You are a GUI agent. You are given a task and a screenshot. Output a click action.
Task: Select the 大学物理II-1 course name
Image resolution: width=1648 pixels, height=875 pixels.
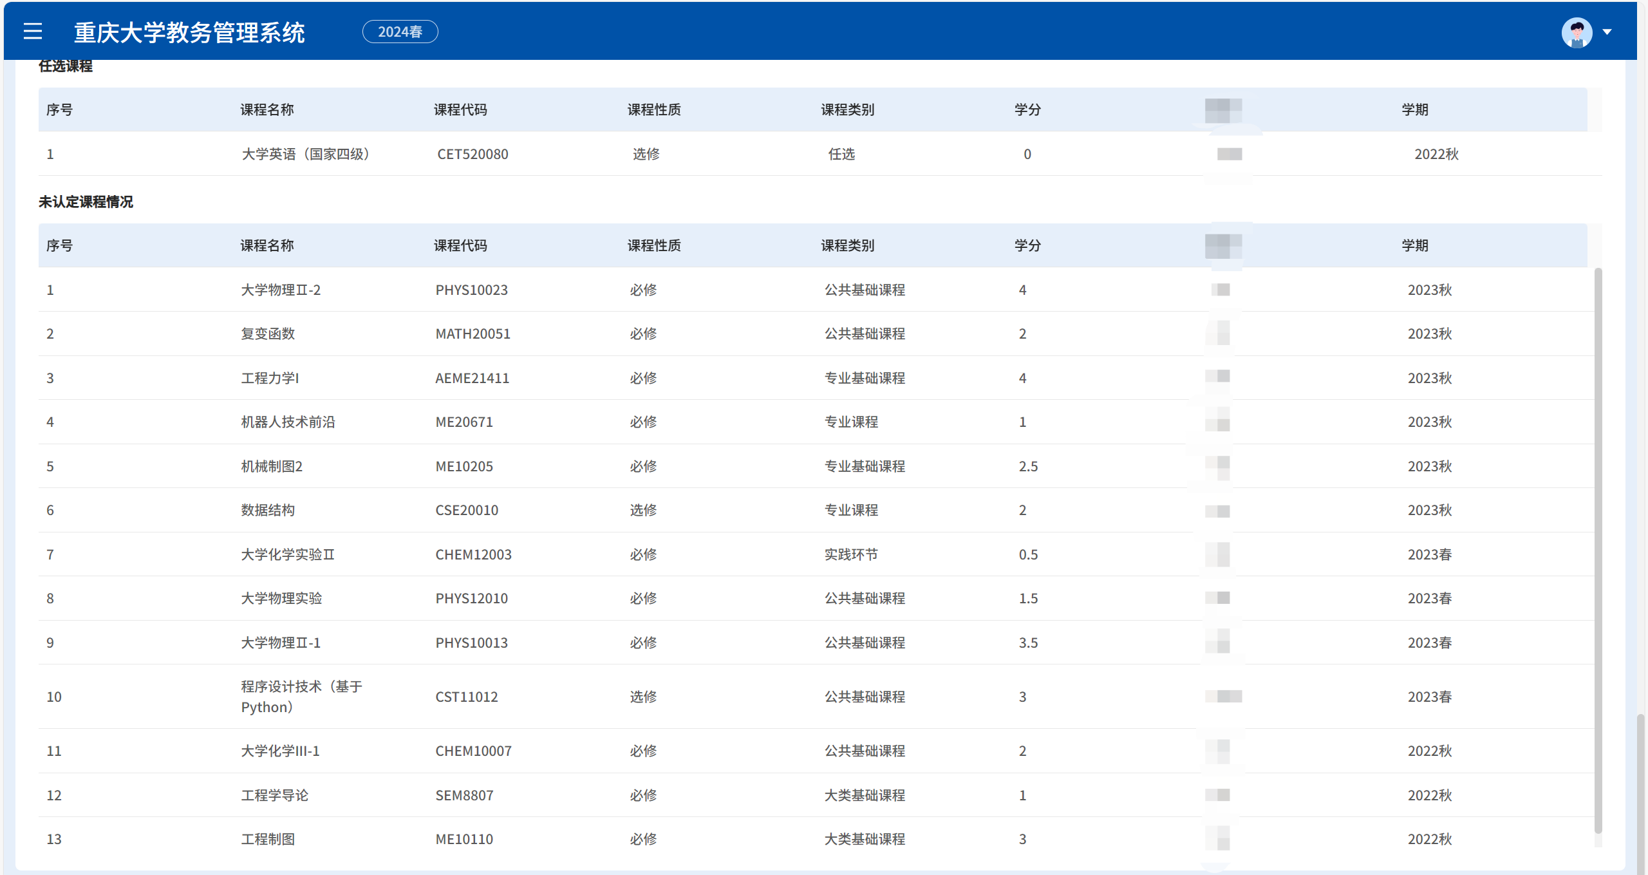[x=281, y=643]
